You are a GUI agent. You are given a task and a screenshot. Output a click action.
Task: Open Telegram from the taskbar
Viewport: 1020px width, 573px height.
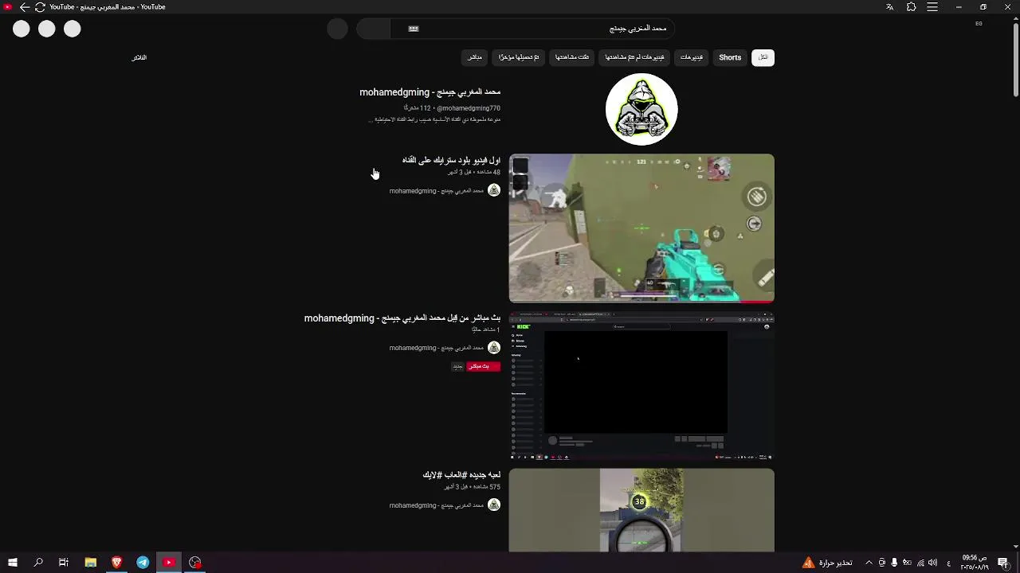pos(143,563)
